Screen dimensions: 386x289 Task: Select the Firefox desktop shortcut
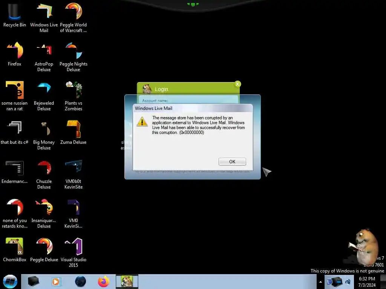15,54
